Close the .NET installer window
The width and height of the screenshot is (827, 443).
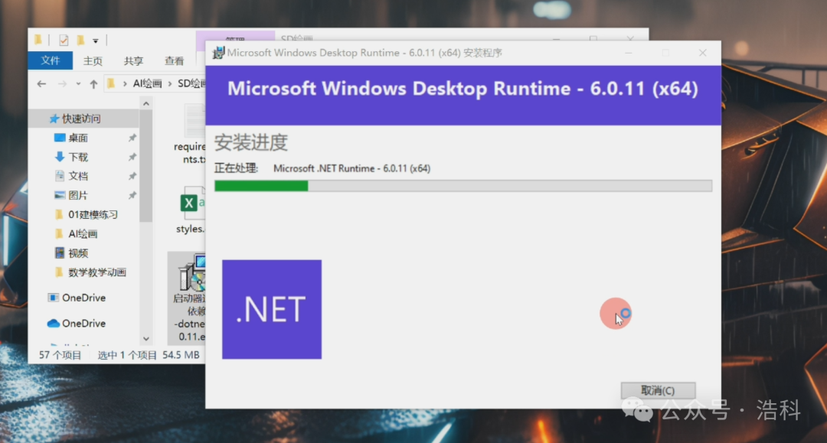point(702,53)
